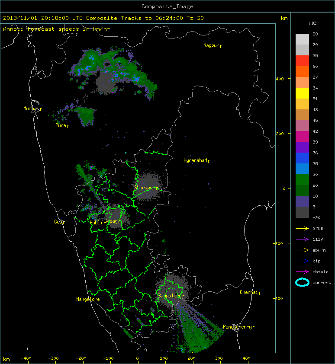Click the 2019/11/01 20:18:00 UTC timestamp
335x364 pixels.
point(42,18)
